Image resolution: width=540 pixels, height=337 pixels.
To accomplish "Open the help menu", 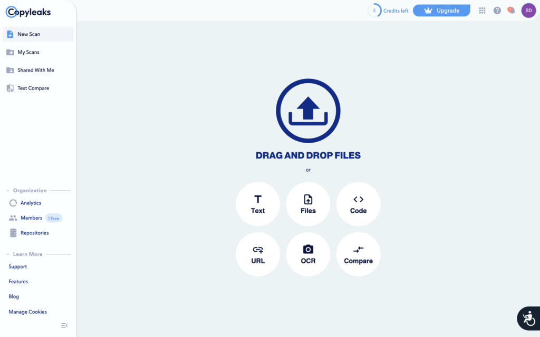I will 497,10.
